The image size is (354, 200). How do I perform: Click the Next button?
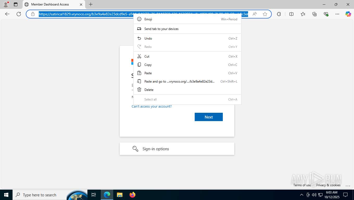(x=209, y=117)
